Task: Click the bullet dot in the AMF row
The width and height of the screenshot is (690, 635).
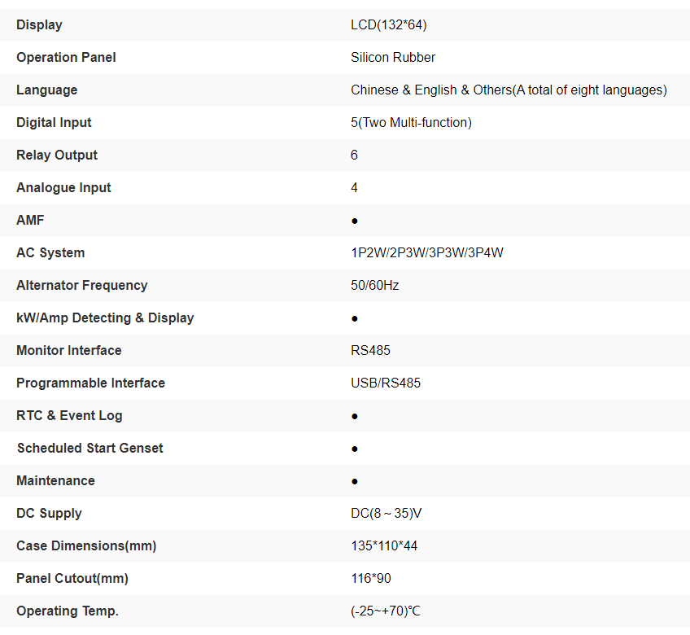Action: (x=355, y=221)
